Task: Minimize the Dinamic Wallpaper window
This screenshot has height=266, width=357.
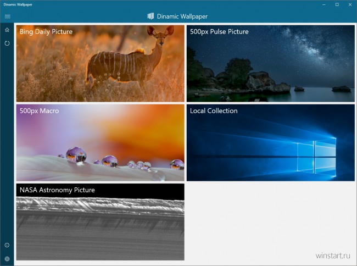Action: (x=322, y=4)
